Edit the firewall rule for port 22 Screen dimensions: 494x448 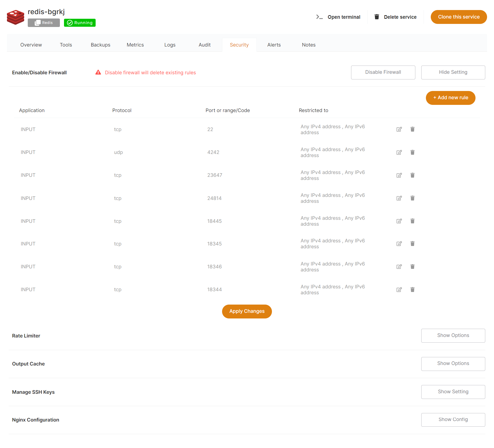pos(399,129)
